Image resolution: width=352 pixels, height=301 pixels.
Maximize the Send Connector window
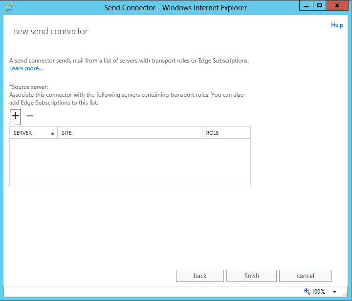[320, 6]
